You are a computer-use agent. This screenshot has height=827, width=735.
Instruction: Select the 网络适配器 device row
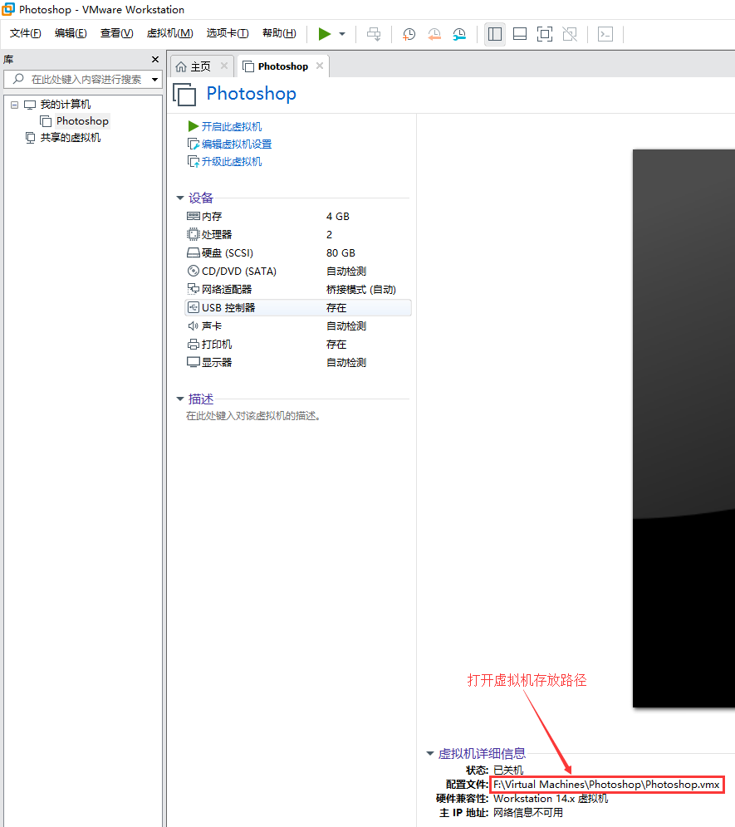[x=297, y=290]
